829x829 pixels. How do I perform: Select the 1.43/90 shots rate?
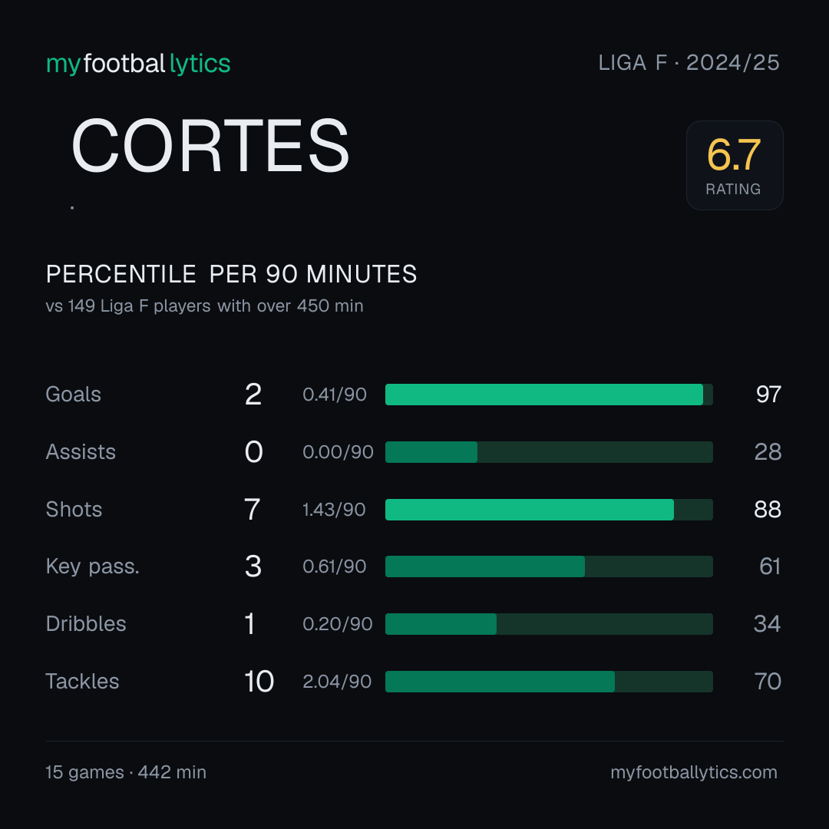pos(334,510)
